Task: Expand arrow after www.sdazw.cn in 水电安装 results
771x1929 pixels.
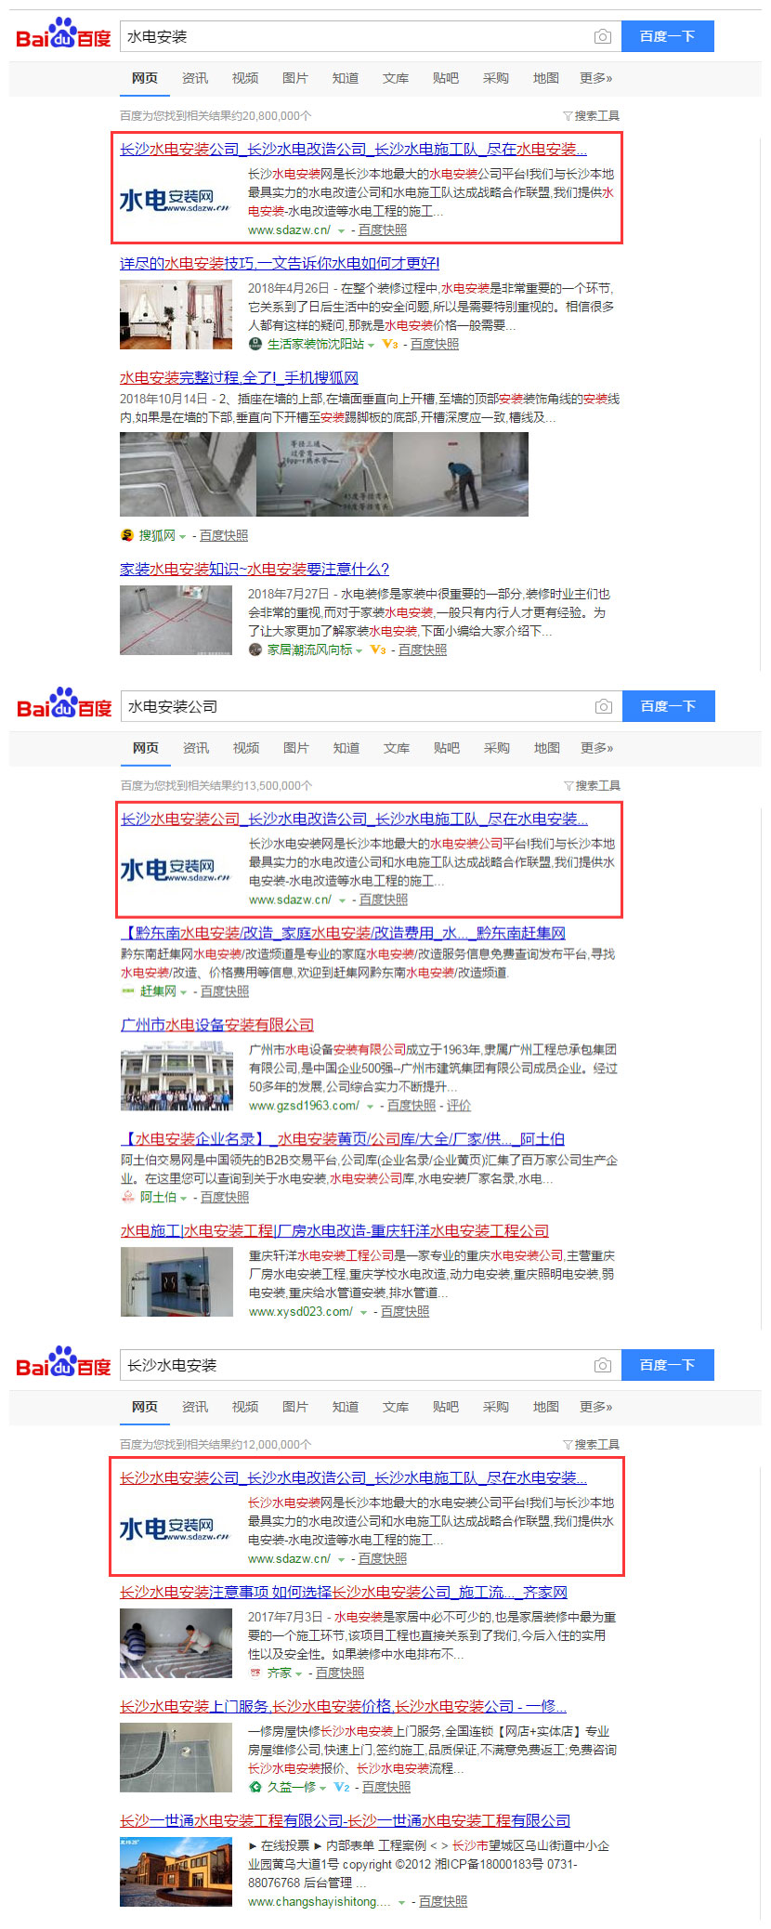Action: pos(341,230)
